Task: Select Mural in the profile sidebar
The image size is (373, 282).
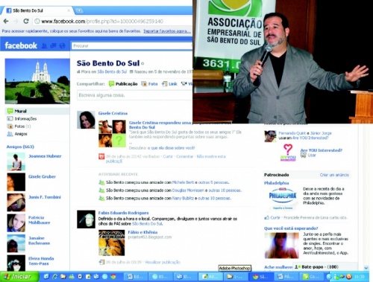Action: (x=37, y=111)
